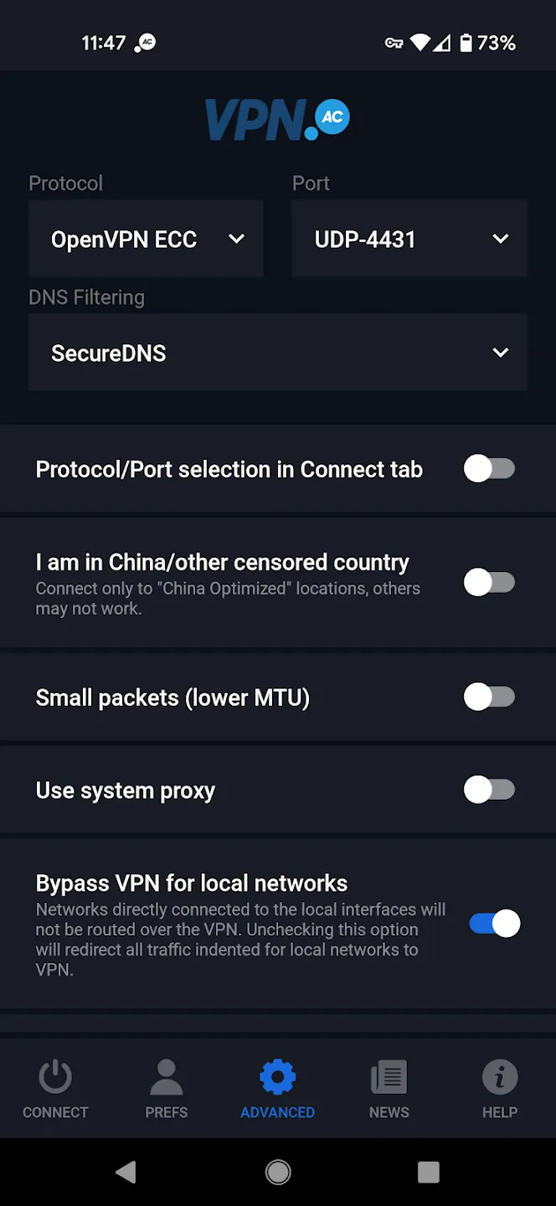
Task: Go to the NEWS tab label
Action: (x=389, y=1112)
